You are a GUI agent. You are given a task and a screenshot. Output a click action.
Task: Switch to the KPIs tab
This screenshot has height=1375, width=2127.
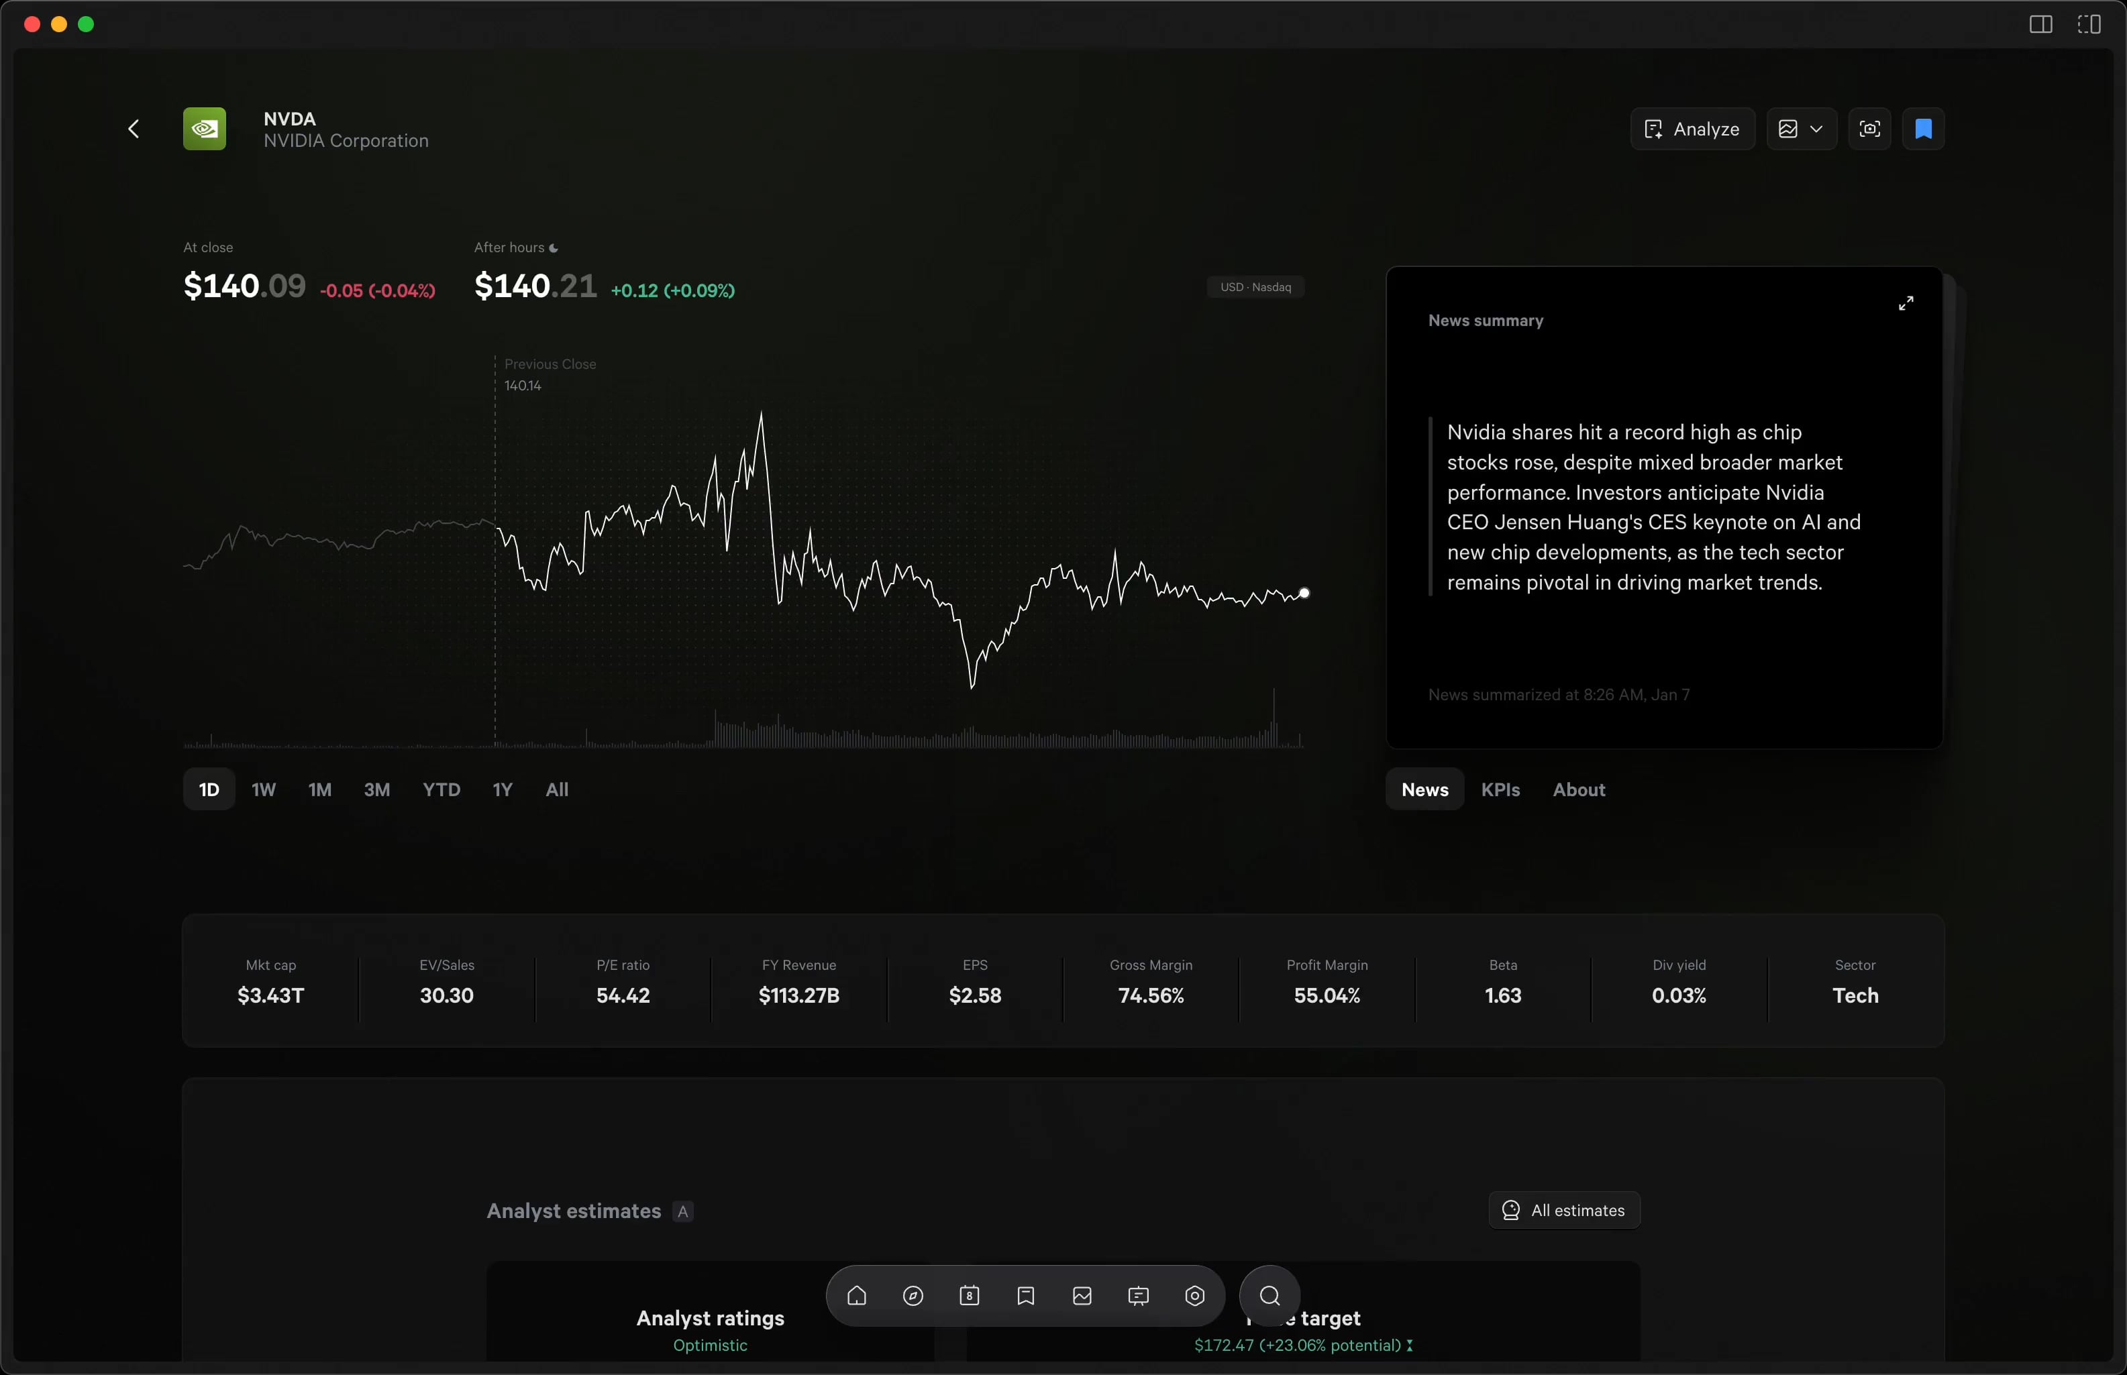(x=1500, y=789)
